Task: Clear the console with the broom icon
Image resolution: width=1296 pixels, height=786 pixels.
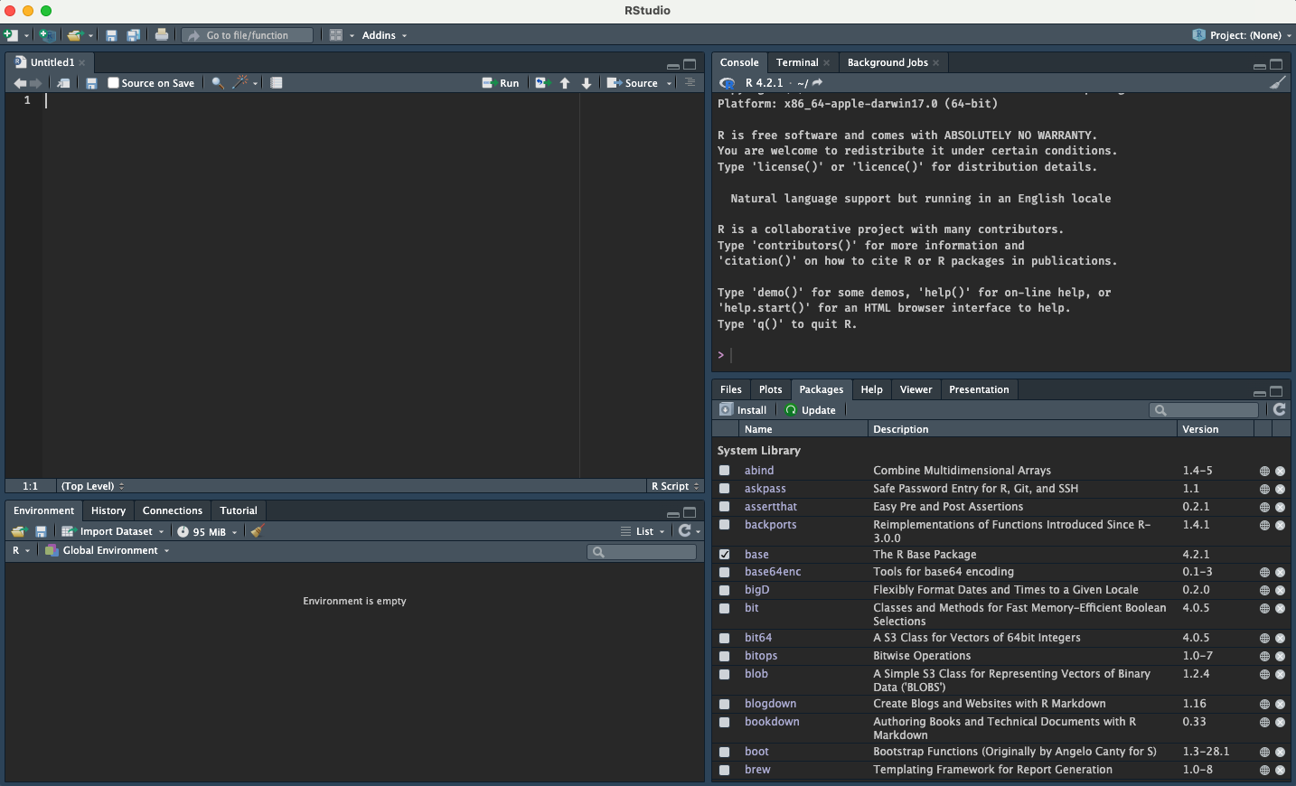Action: [1277, 83]
